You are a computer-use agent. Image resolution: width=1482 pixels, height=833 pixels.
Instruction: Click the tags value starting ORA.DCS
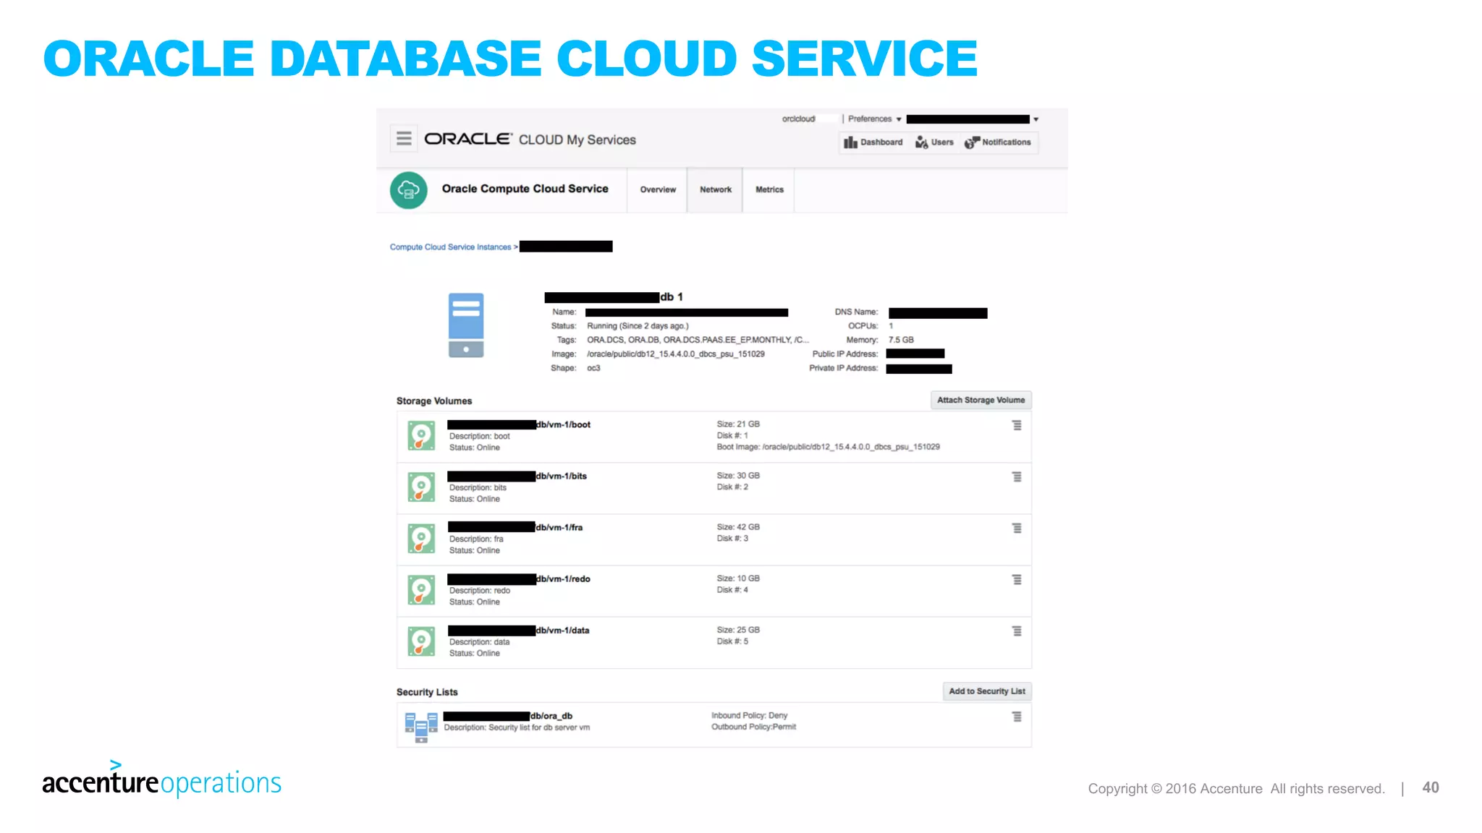pyautogui.click(x=698, y=340)
